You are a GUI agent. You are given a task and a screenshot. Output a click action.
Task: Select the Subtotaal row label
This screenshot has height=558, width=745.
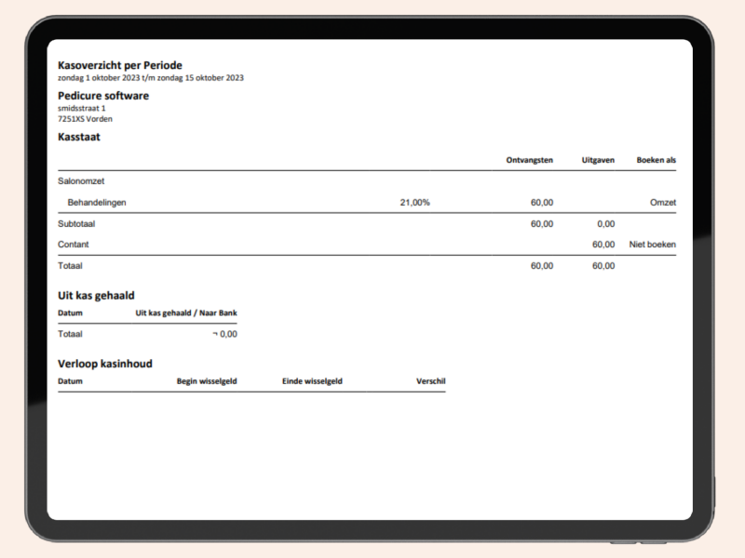[x=77, y=224]
